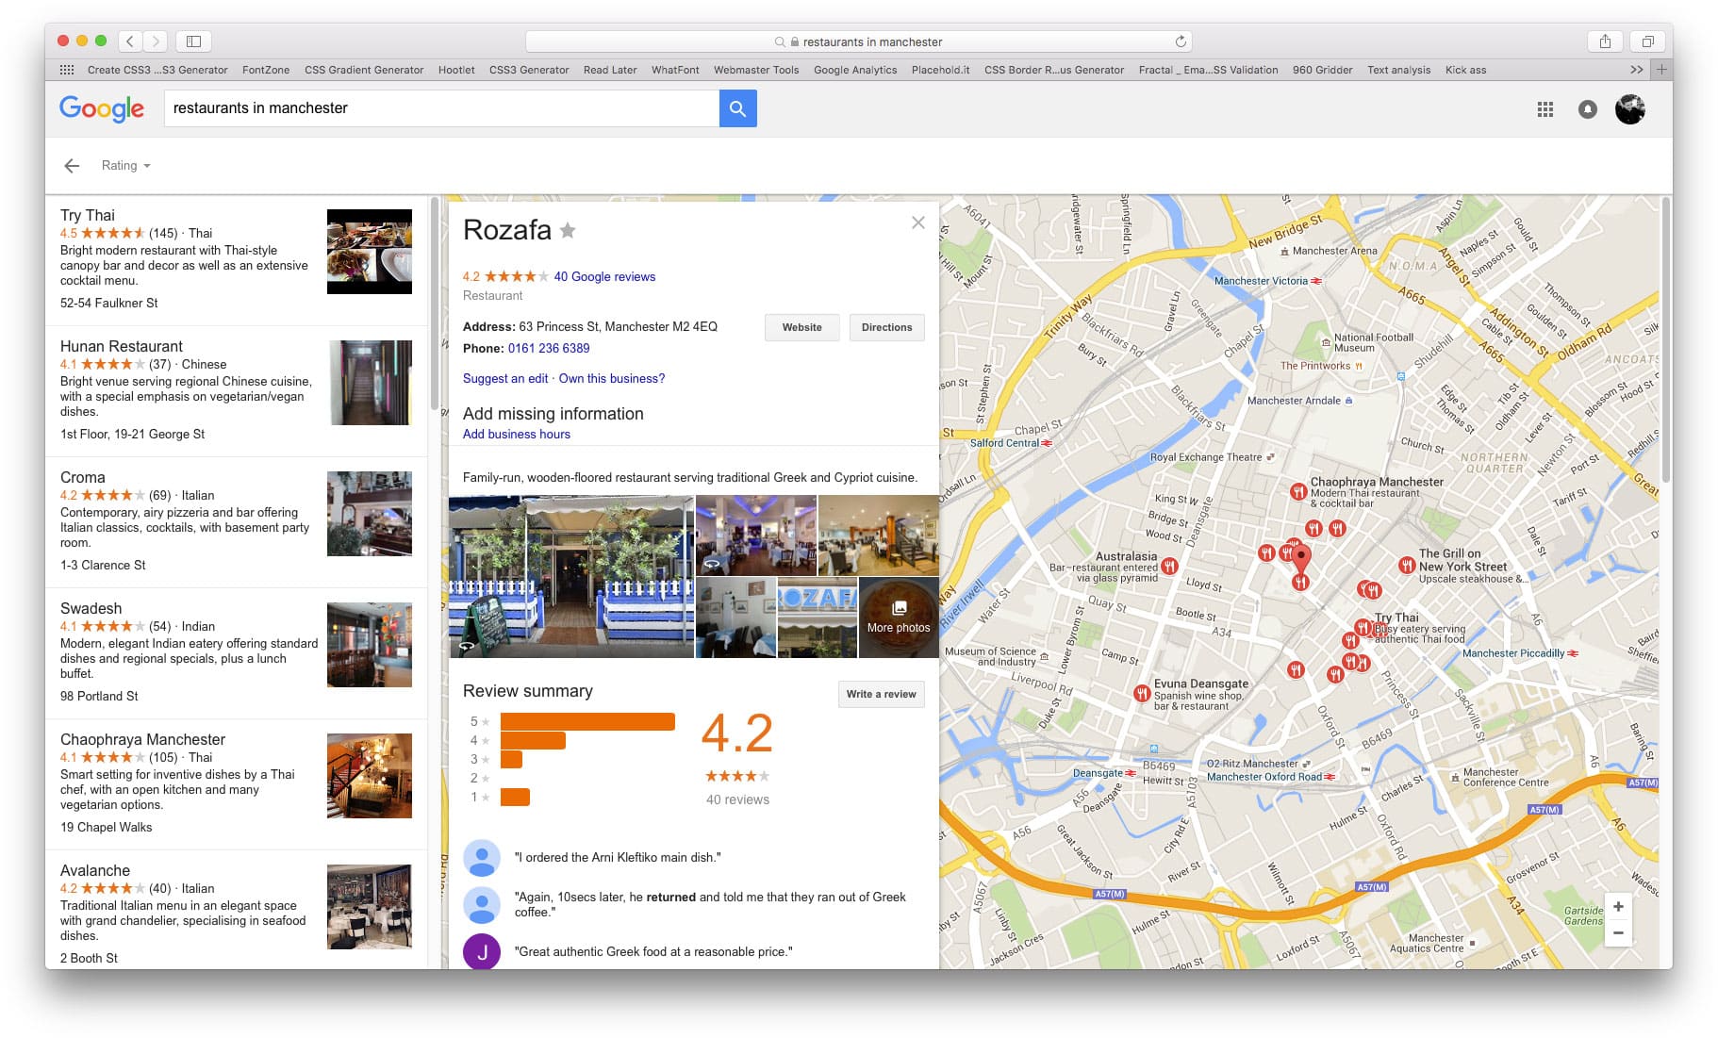Image resolution: width=1718 pixels, height=1038 pixels.
Task: Select the Chaophraya Manchester map pin
Action: pyautogui.click(x=1298, y=491)
